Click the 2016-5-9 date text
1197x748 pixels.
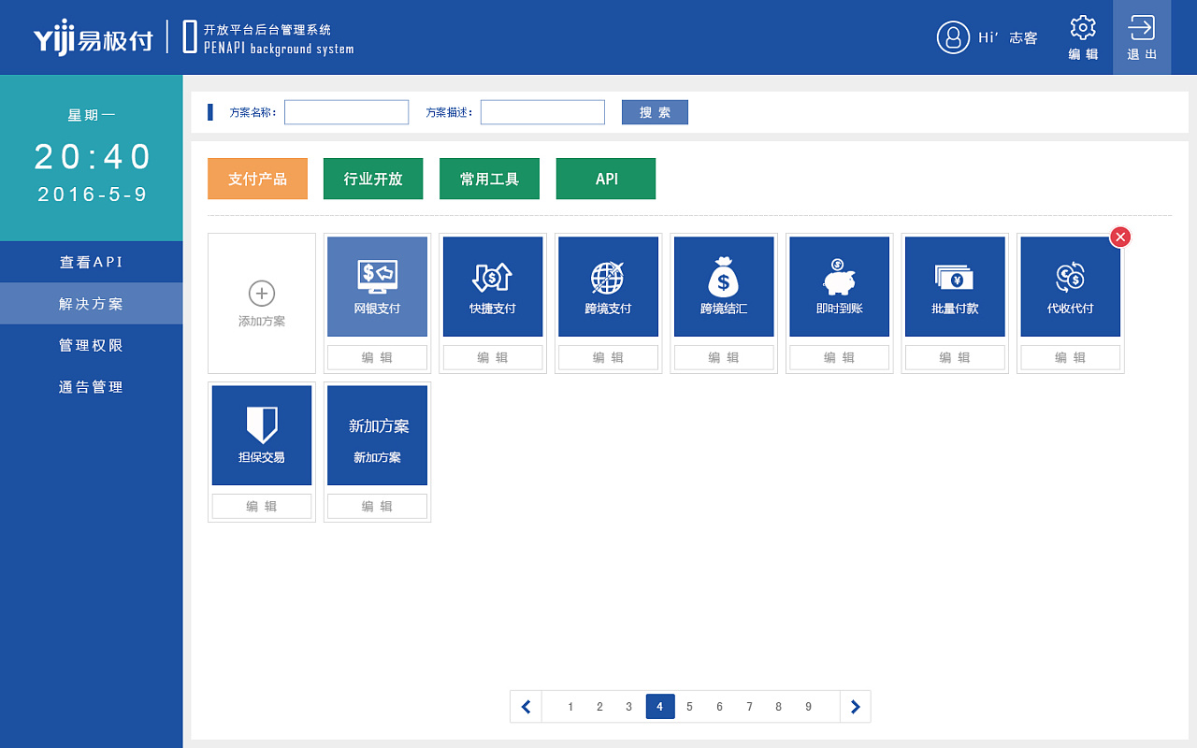(93, 194)
